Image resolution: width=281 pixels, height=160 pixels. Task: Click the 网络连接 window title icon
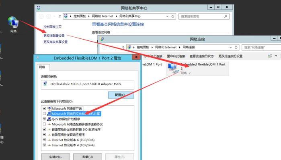click(102, 39)
